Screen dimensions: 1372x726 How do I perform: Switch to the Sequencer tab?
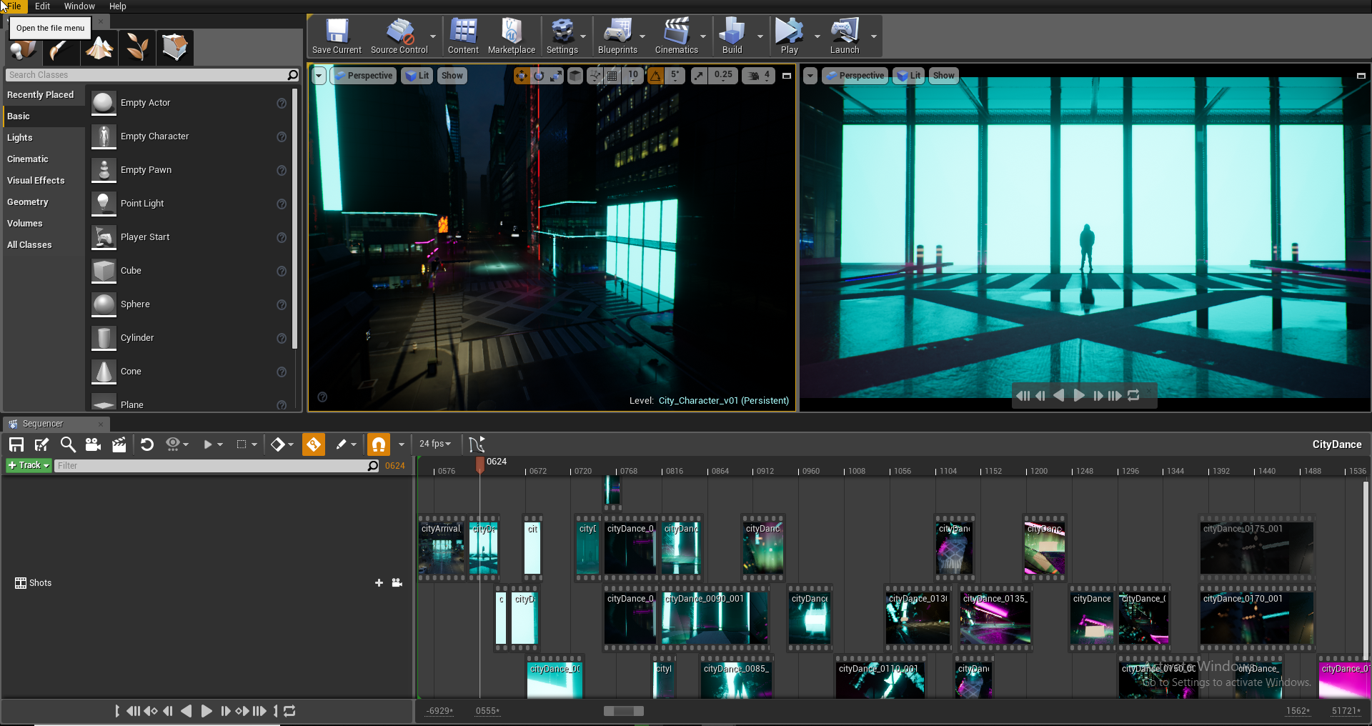[55, 424]
